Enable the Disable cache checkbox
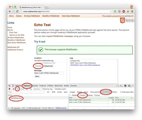 [x=54, y=89]
